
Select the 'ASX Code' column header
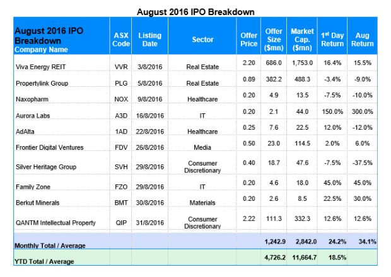tap(121, 39)
